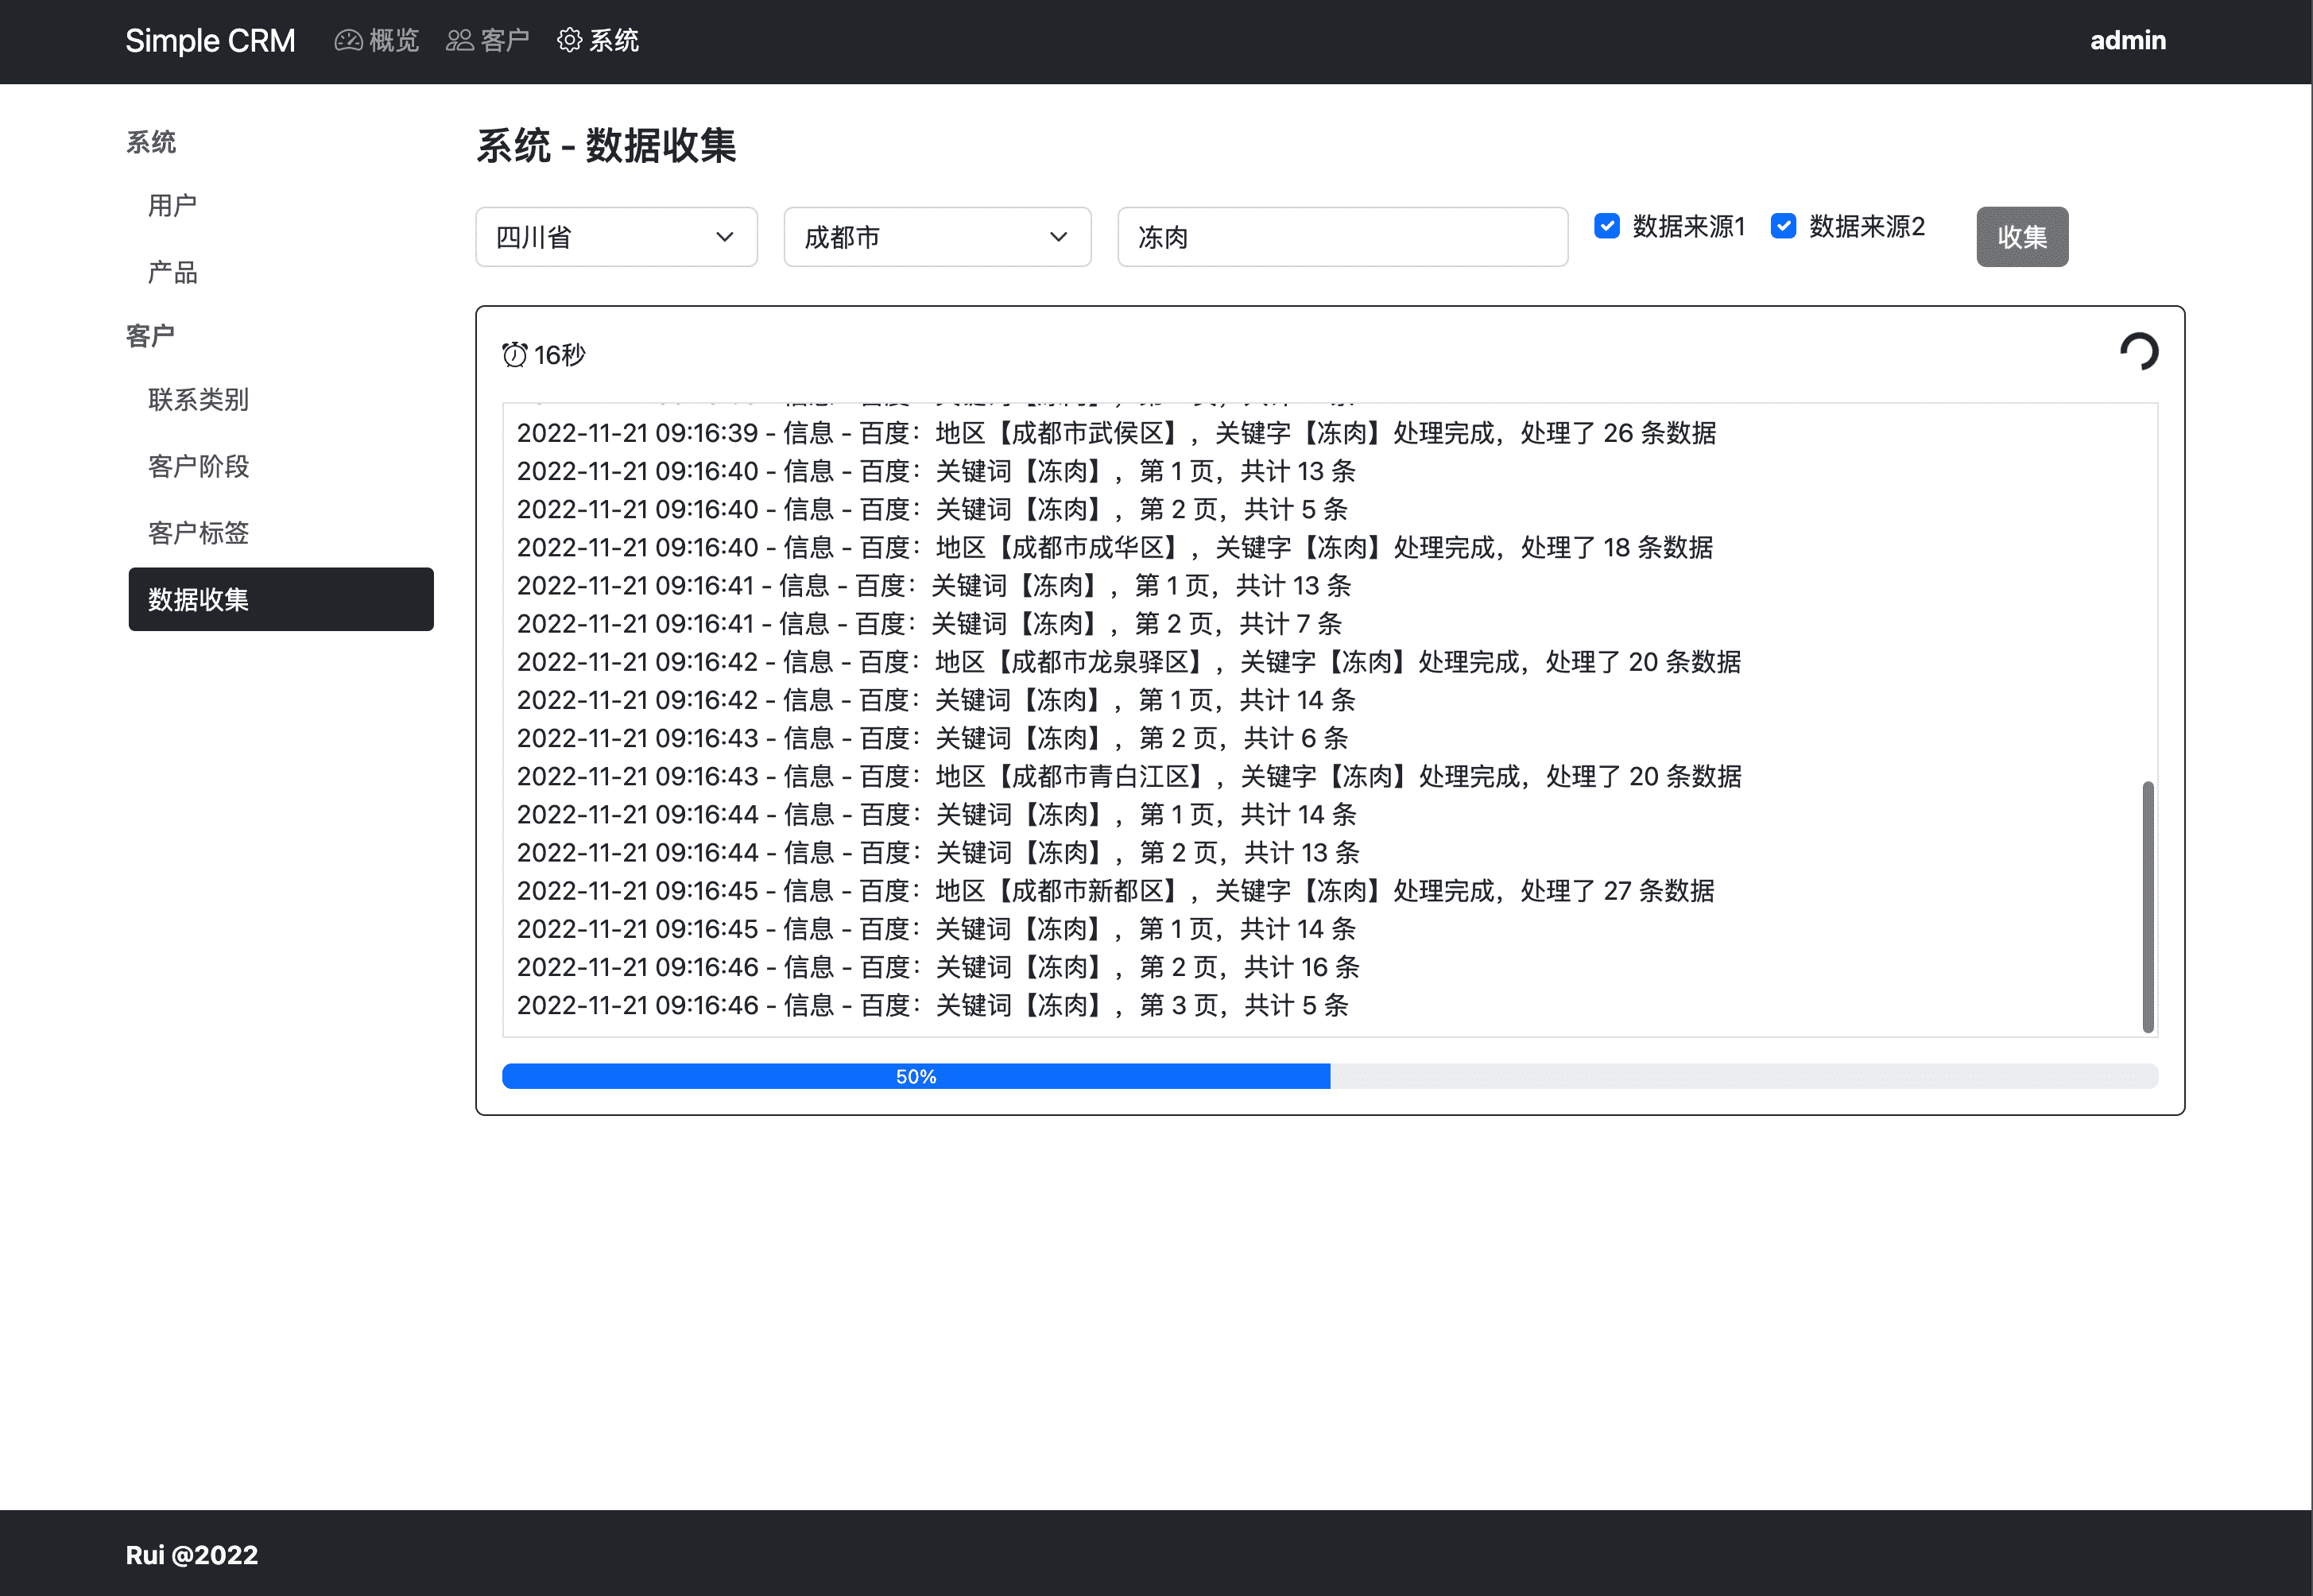
Task: Open the 成都市 city dropdown
Action: [x=936, y=238]
